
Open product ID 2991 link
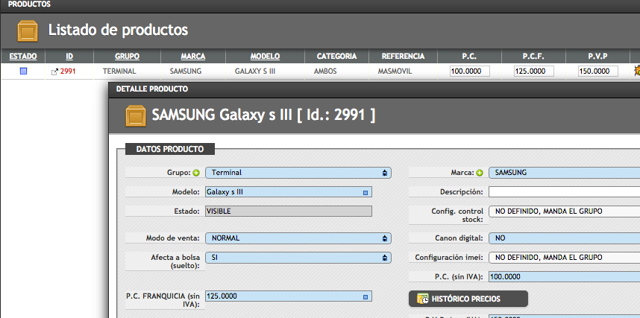(68, 71)
